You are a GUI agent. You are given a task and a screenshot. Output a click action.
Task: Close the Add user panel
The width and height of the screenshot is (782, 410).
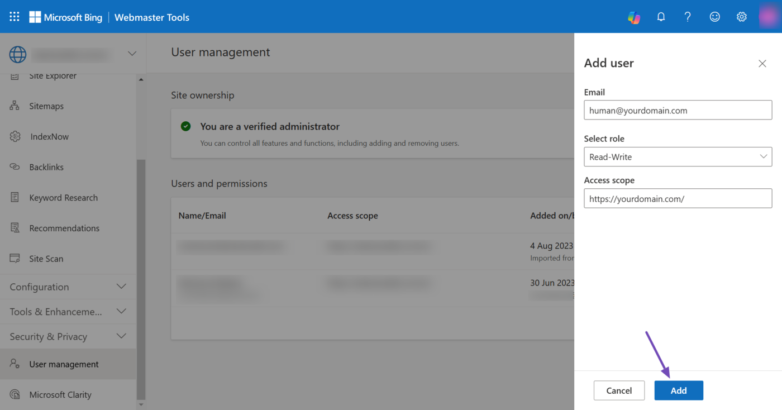[x=762, y=64]
